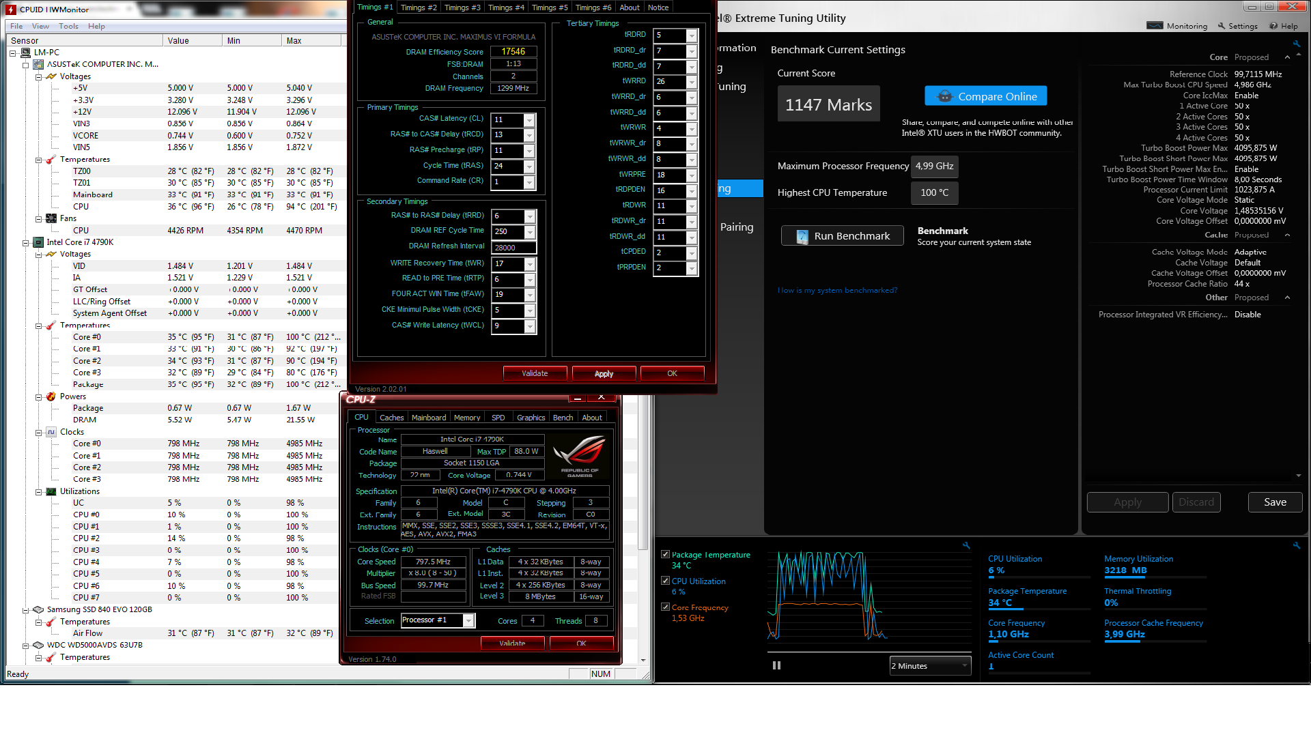Click the XTU Help icon
This screenshot has width=1311, height=737.
(x=1273, y=26)
